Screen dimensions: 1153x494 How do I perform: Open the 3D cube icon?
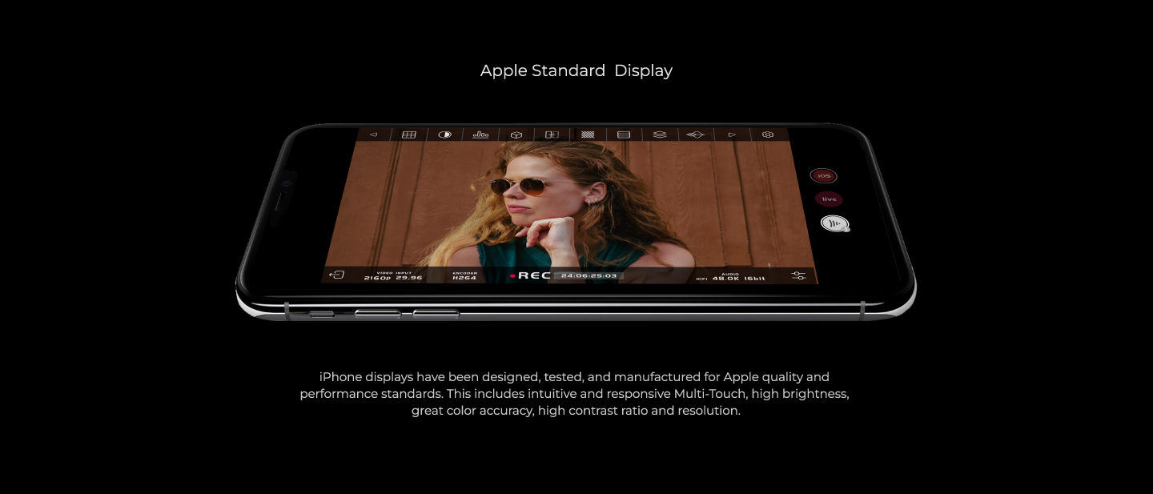click(516, 135)
